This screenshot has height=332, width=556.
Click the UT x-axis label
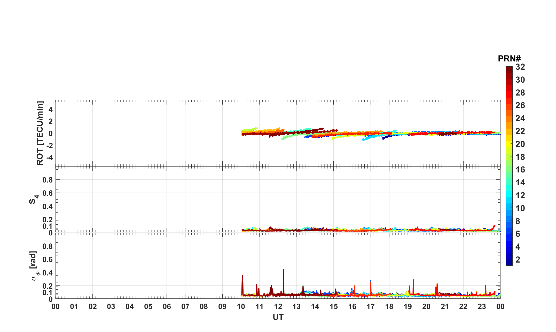pos(278,317)
